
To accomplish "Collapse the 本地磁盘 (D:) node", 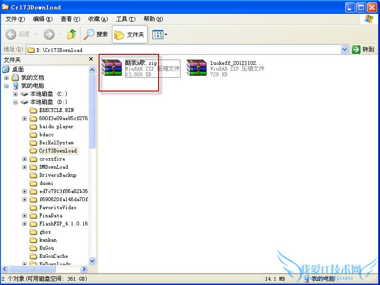I will click(16, 102).
